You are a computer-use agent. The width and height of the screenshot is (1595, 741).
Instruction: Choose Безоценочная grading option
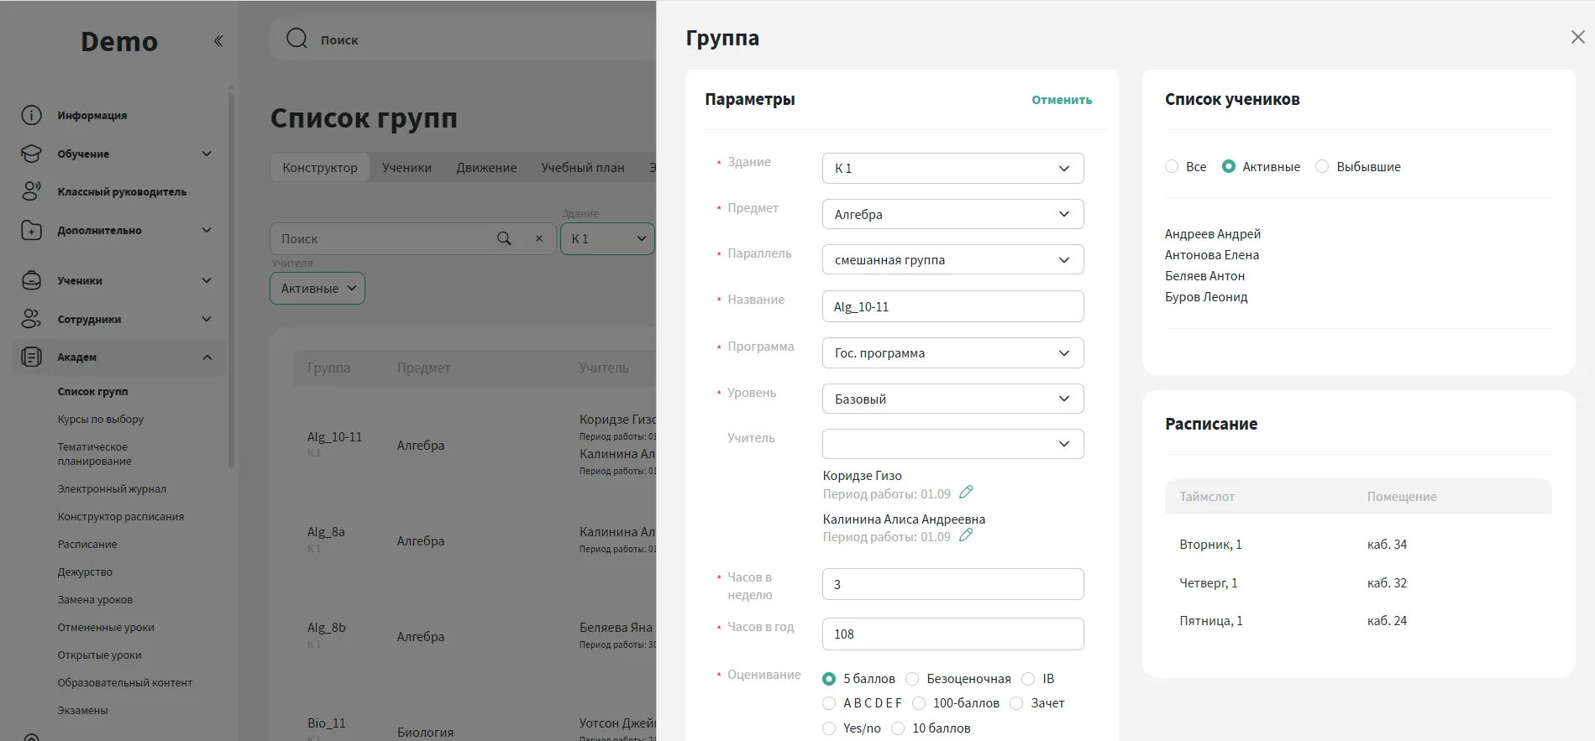pos(913,679)
